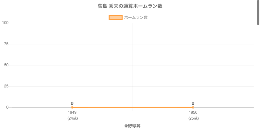
Task: Click the center vertical gridline at 50
Action: click(x=133, y=65)
